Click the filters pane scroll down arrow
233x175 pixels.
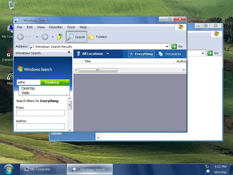[70, 130]
